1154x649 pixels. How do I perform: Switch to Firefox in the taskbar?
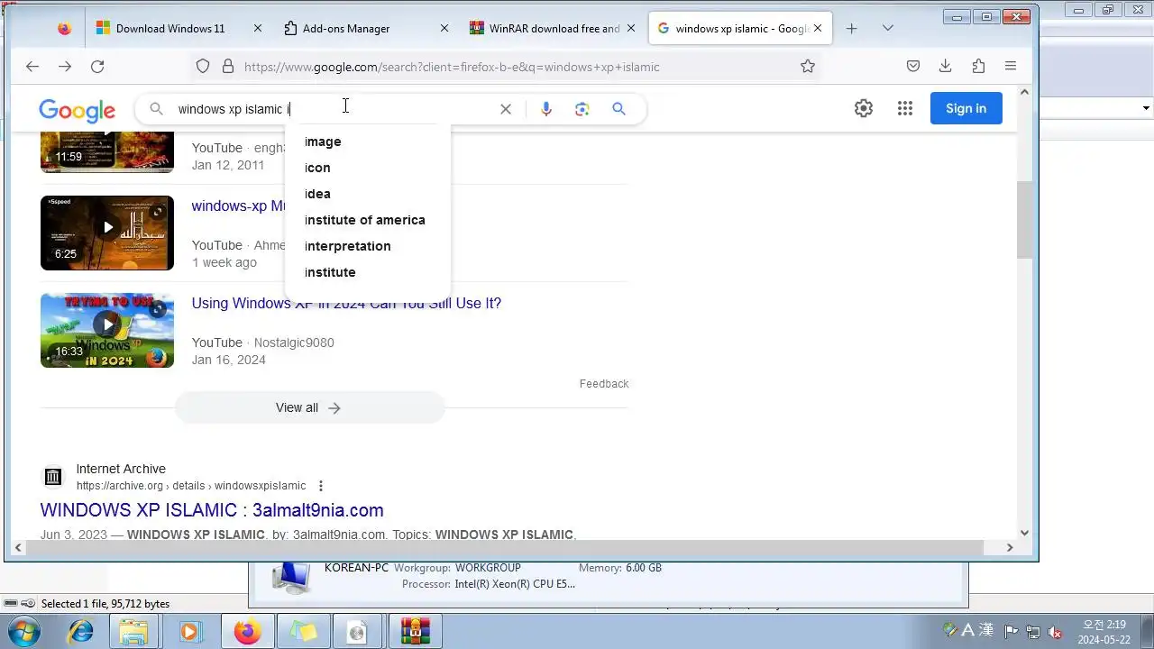[x=247, y=632]
